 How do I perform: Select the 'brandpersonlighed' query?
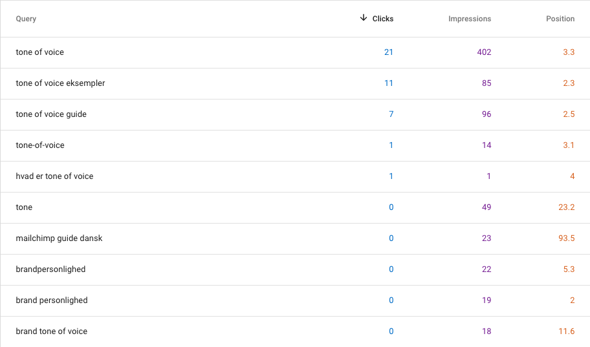coord(50,269)
